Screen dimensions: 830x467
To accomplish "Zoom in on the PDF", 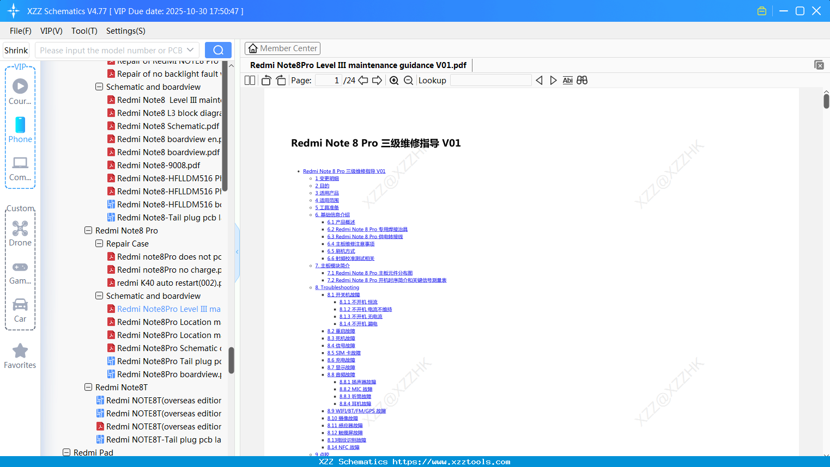I will coord(394,81).
